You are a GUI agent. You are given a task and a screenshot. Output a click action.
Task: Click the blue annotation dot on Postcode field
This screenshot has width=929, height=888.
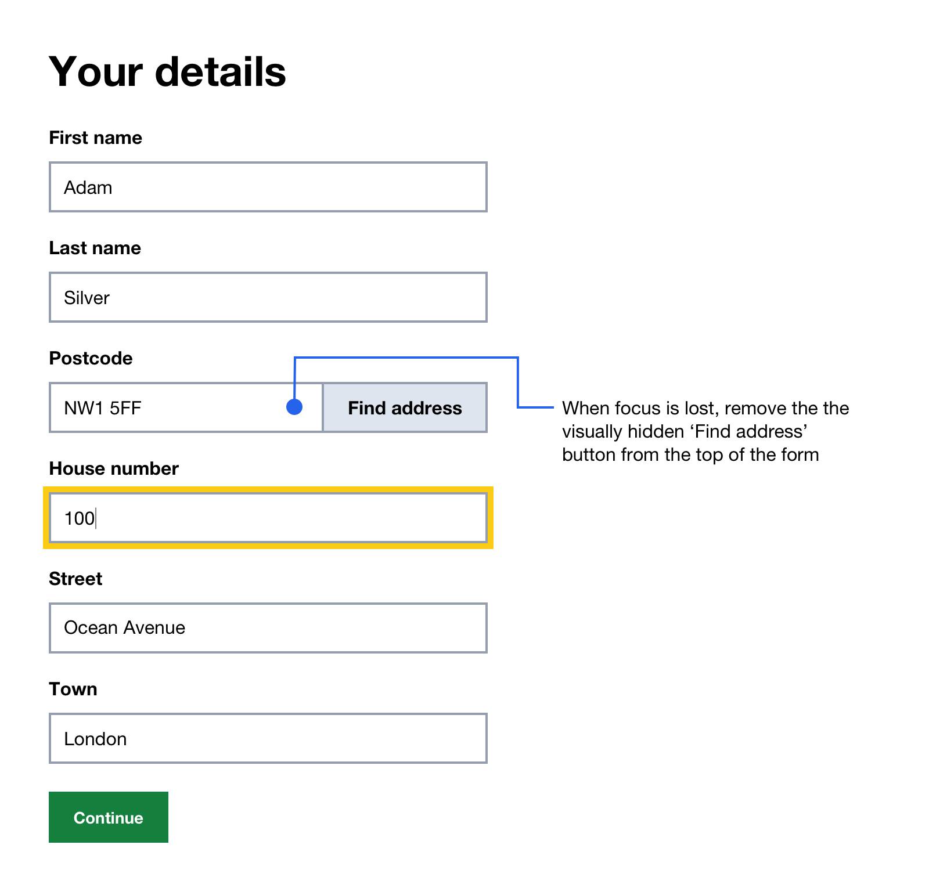point(294,407)
